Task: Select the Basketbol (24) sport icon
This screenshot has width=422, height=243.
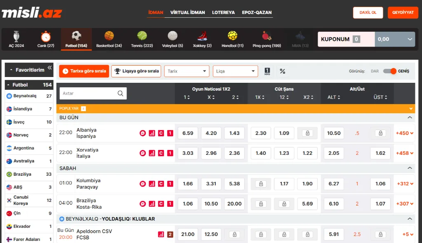Action: [109, 39]
